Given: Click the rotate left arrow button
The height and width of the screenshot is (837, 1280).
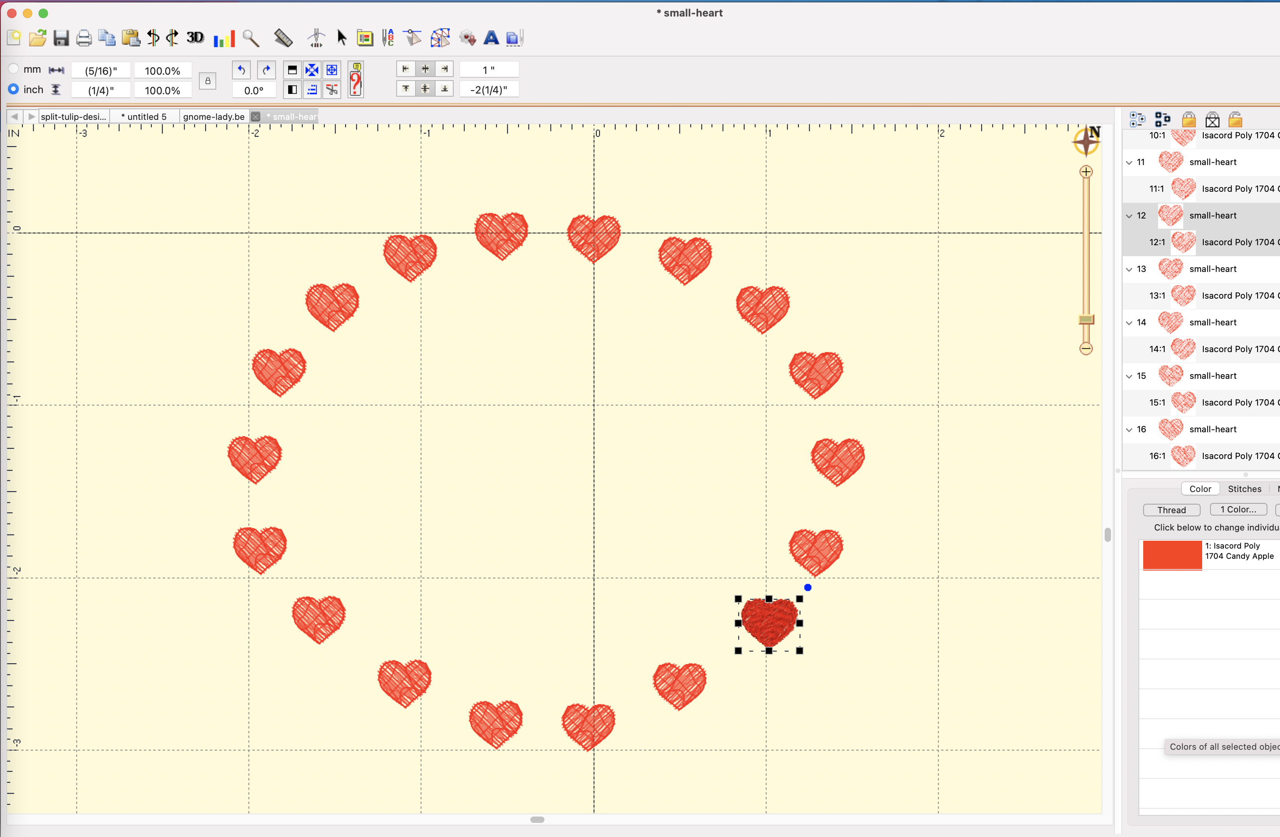Looking at the screenshot, I should [x=241, y=70].
